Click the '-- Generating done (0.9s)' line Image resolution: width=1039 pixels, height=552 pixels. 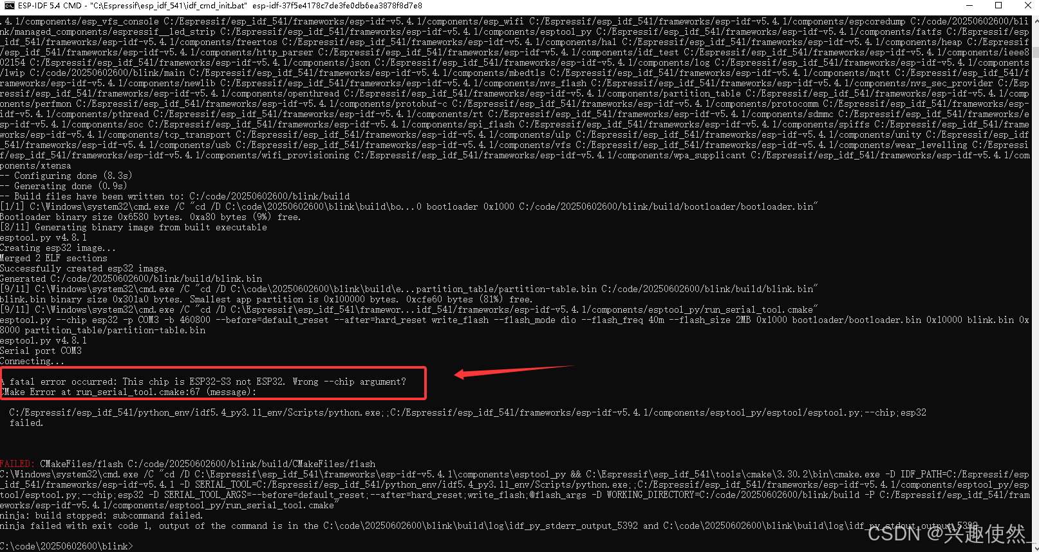(x=64, y=186)
